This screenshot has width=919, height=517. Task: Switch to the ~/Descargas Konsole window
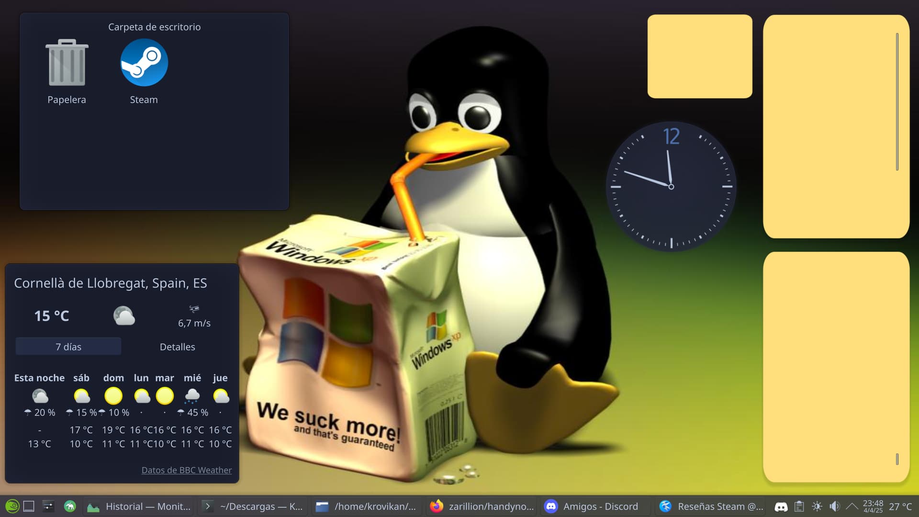253,506
